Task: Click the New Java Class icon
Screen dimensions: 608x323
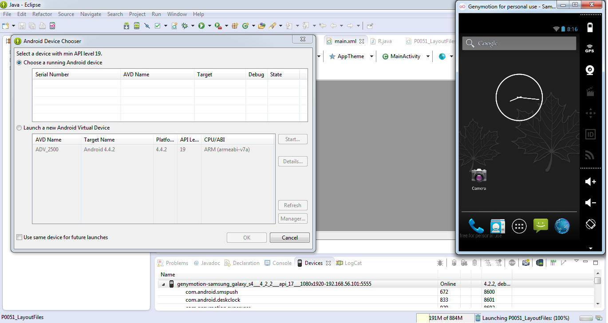Action: point(245,26)
